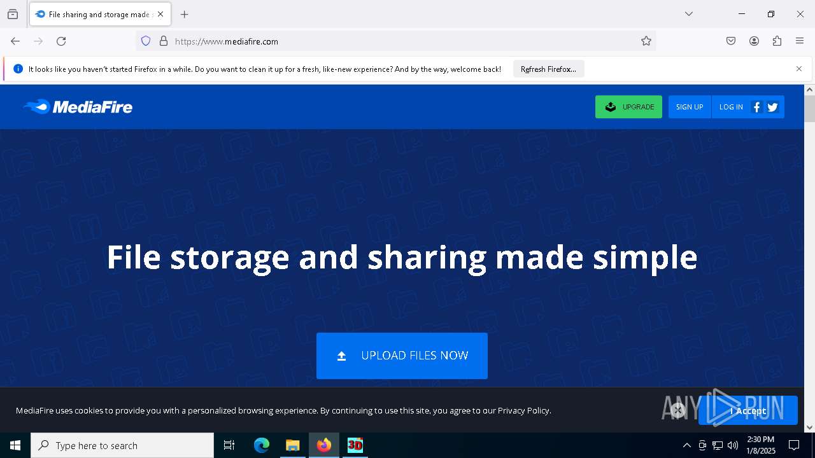
Task: Dismiss the Firefox refresh notification bar
Action: (799, 69)
